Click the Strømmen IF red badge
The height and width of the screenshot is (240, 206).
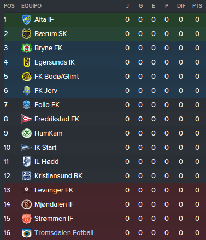point(27,219)
